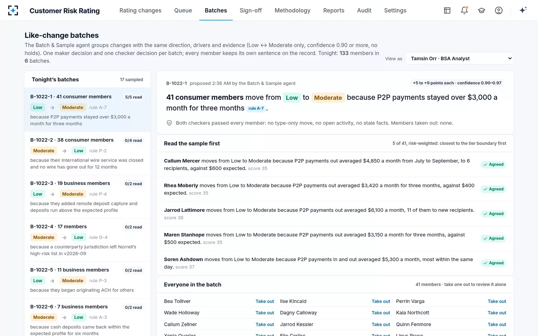Image resolution: width=538 pixels, height=336 pixels.
Task: Open batch B-1022-4 with 17 members
Action: pyautogui.click(x=87, y=240)
